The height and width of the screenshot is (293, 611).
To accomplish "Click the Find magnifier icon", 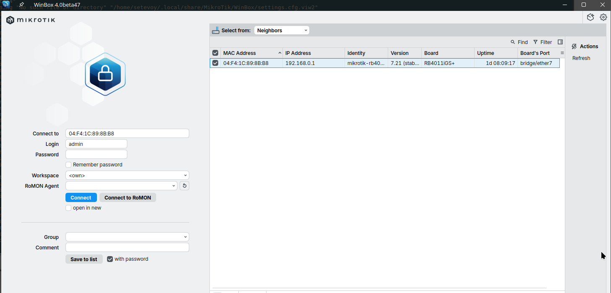I will pyautogui.click(x=513, y=42).
